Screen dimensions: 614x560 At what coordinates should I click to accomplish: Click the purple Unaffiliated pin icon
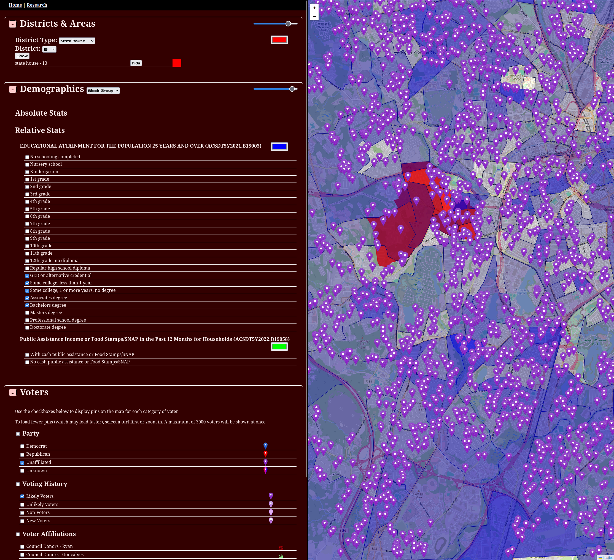tap(265, 462)
